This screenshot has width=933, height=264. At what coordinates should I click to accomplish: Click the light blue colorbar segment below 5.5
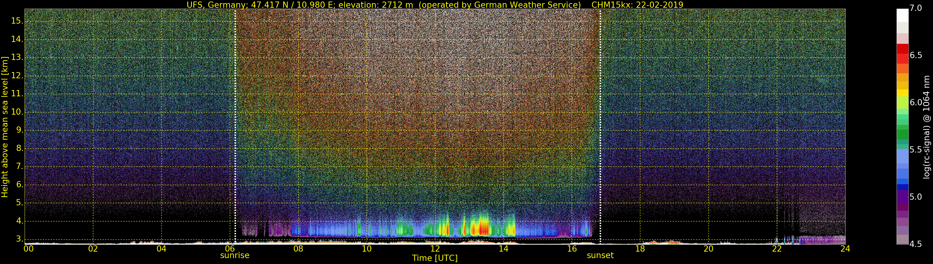pos(903,156)
